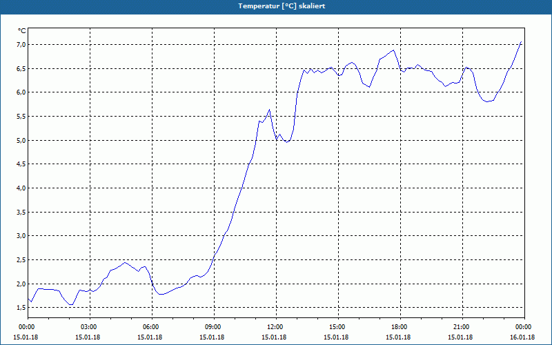Click the 03:00 time label
Viewport: 552px width, 345px height.
(90, 327)
